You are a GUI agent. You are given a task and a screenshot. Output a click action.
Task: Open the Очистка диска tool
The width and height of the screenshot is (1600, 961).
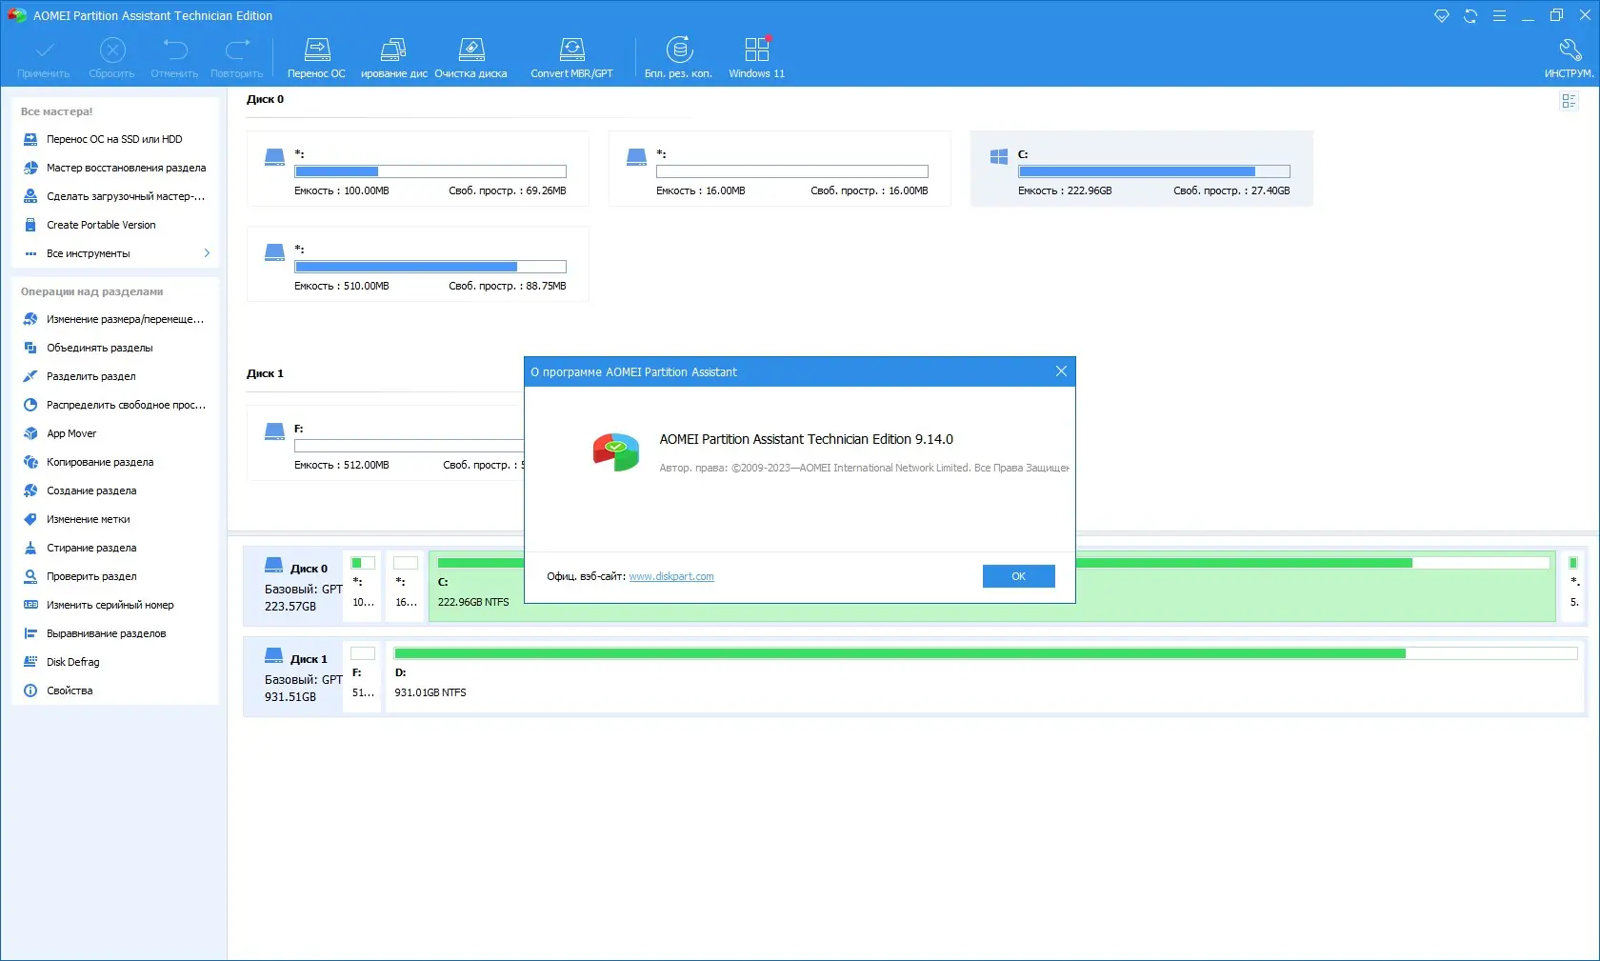(470, 55)
